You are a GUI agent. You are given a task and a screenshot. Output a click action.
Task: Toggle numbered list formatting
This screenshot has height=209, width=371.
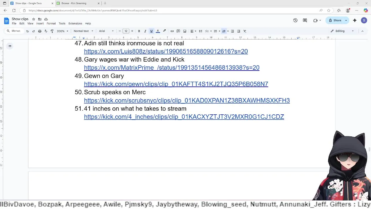click(224, 31)
